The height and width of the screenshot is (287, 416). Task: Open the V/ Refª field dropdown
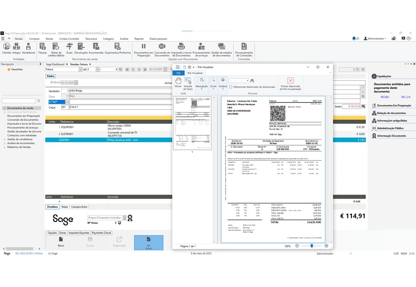[67, 102]
